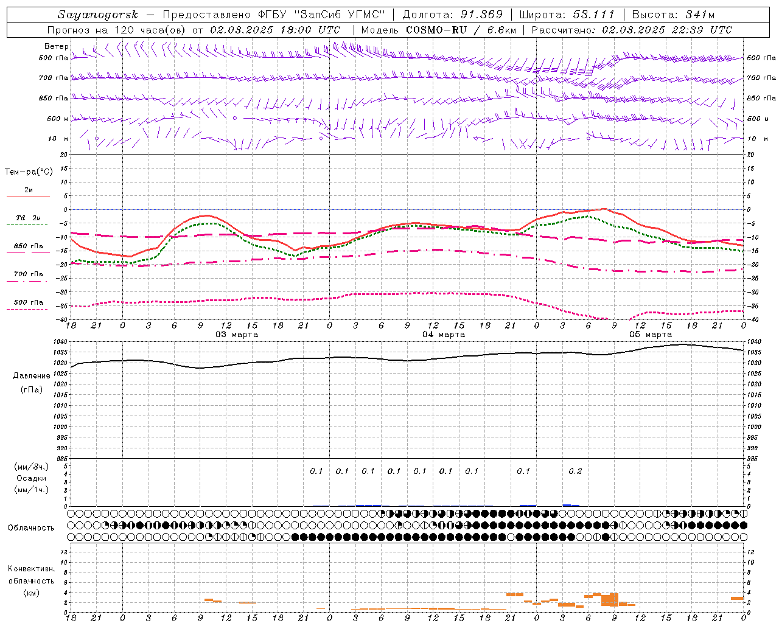Click the "Рассчитано: 02.03.2025 22:39 UTC" timestamp
This screenshot has height=623, width=779.
click(x=632, y=30)
